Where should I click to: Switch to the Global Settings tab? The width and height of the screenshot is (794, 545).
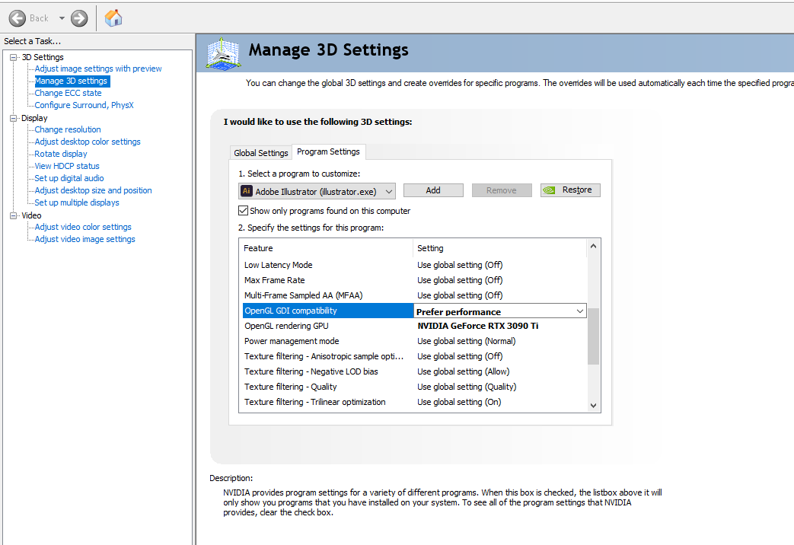261,153
